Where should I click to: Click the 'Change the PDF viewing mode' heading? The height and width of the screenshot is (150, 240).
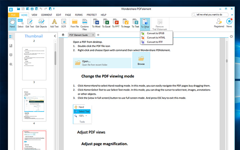tap(108, 76)
